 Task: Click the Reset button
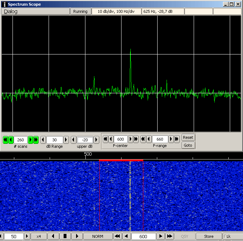[188, 137]
